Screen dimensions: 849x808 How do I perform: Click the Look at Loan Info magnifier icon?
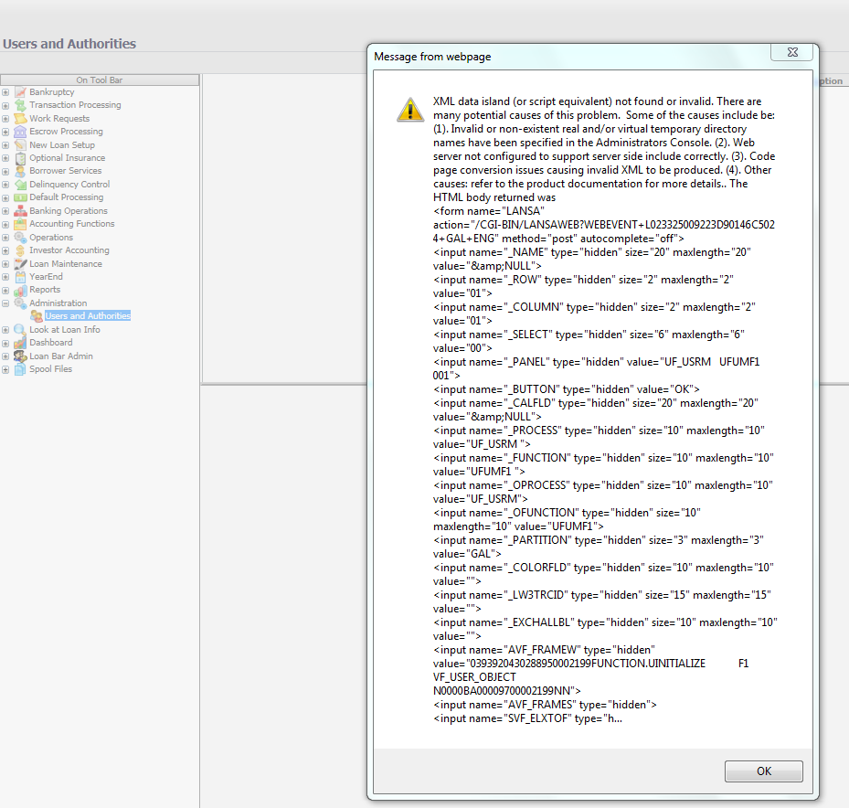pyautogui.click(x=20, y=330)
